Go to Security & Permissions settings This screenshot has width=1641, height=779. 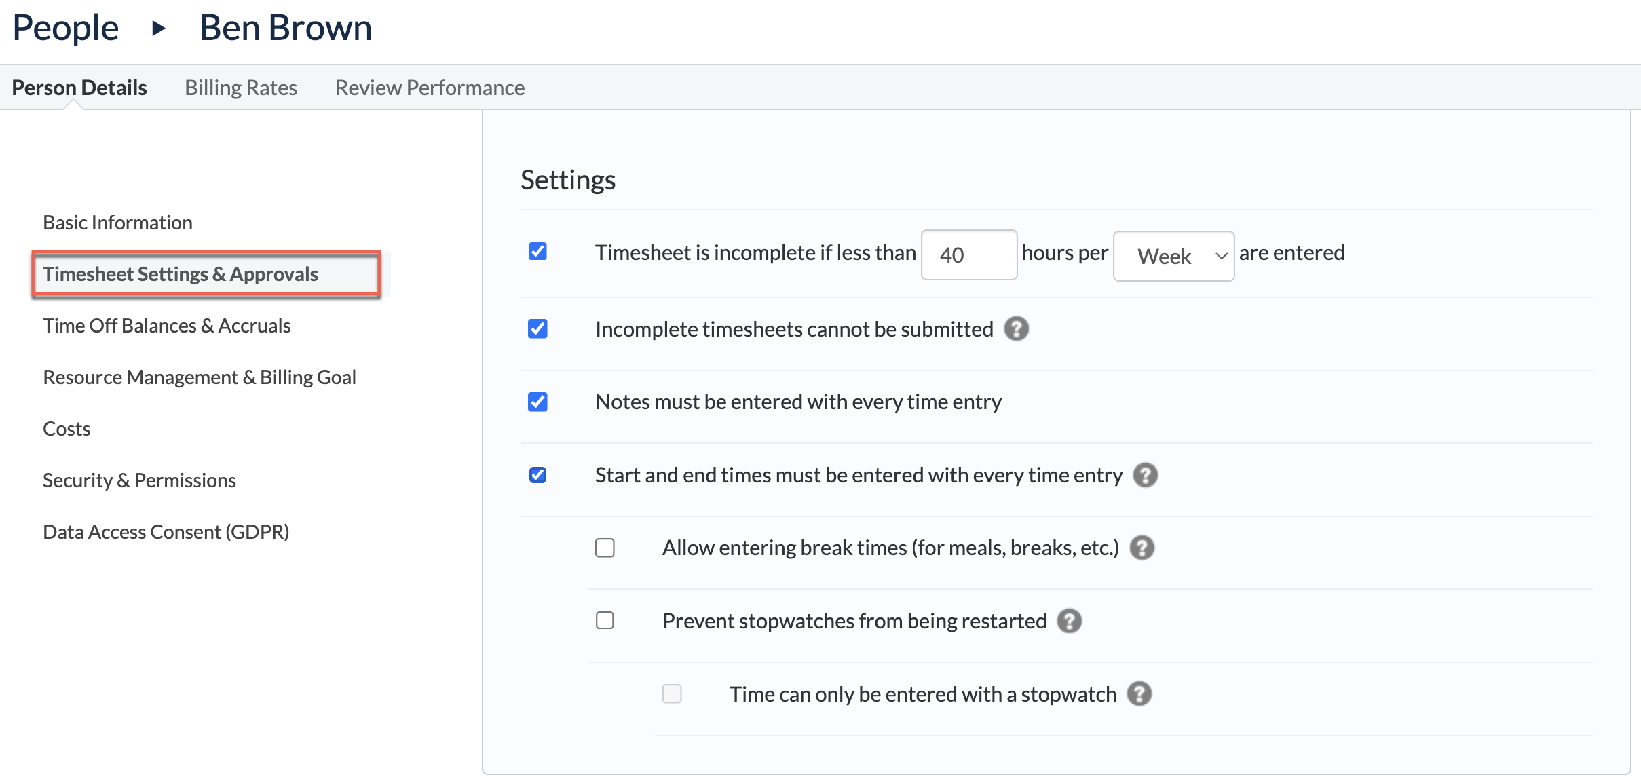coord(139,480)
